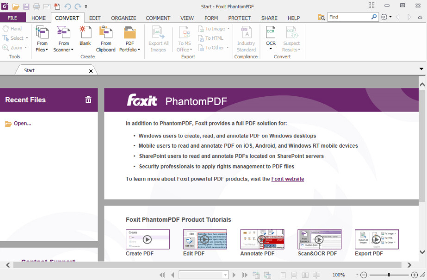The height and width of the screenshot is (280, 427).
Task: Click the advanced search folder icon
Action: coord(322,17)
